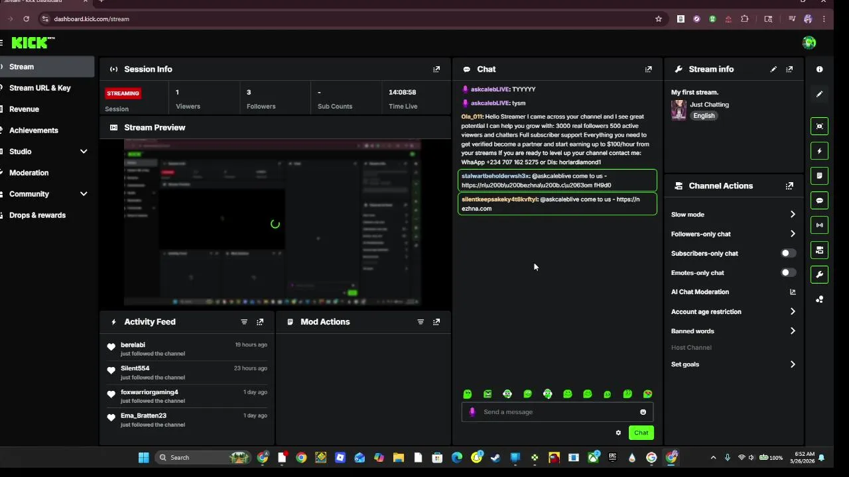This screenshot has width=849, height=477.
Task: Open Account age restriction options
Action: [x=733, y=311]
